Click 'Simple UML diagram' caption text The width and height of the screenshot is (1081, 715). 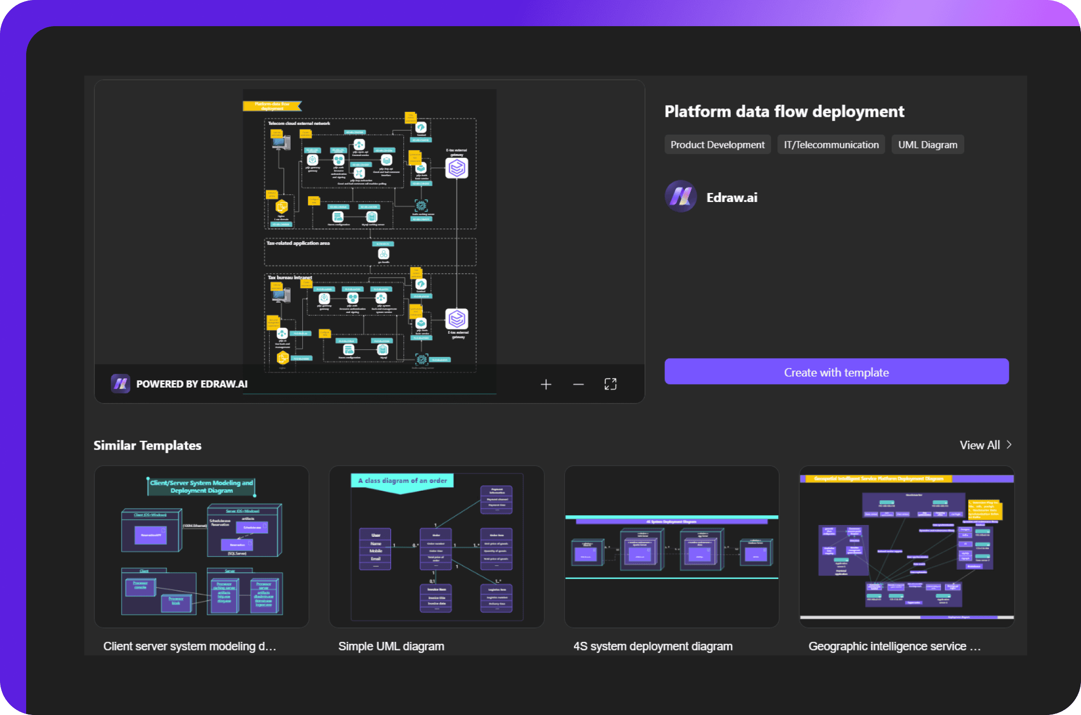(391, 646)
